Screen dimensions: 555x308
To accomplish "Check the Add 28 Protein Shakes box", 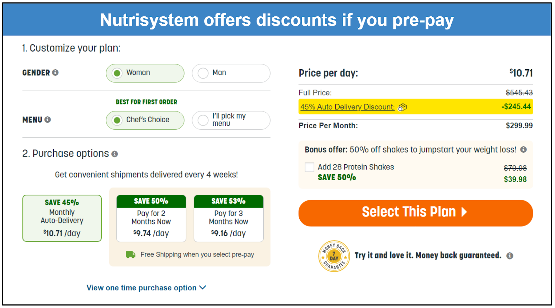I will [x=309, y=167].
